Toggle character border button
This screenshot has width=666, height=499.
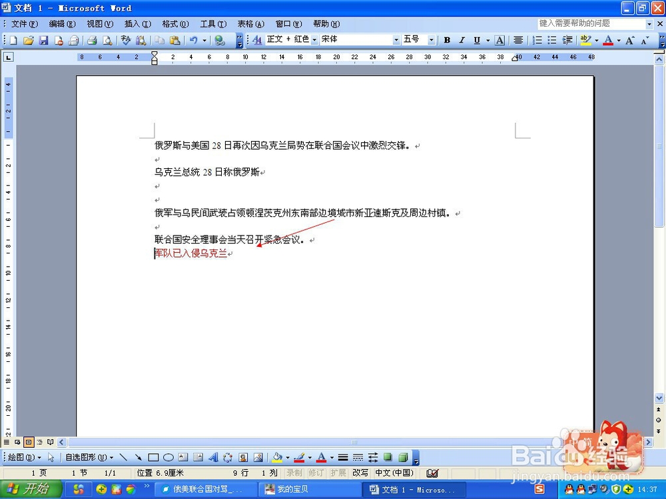click(500, 40)
